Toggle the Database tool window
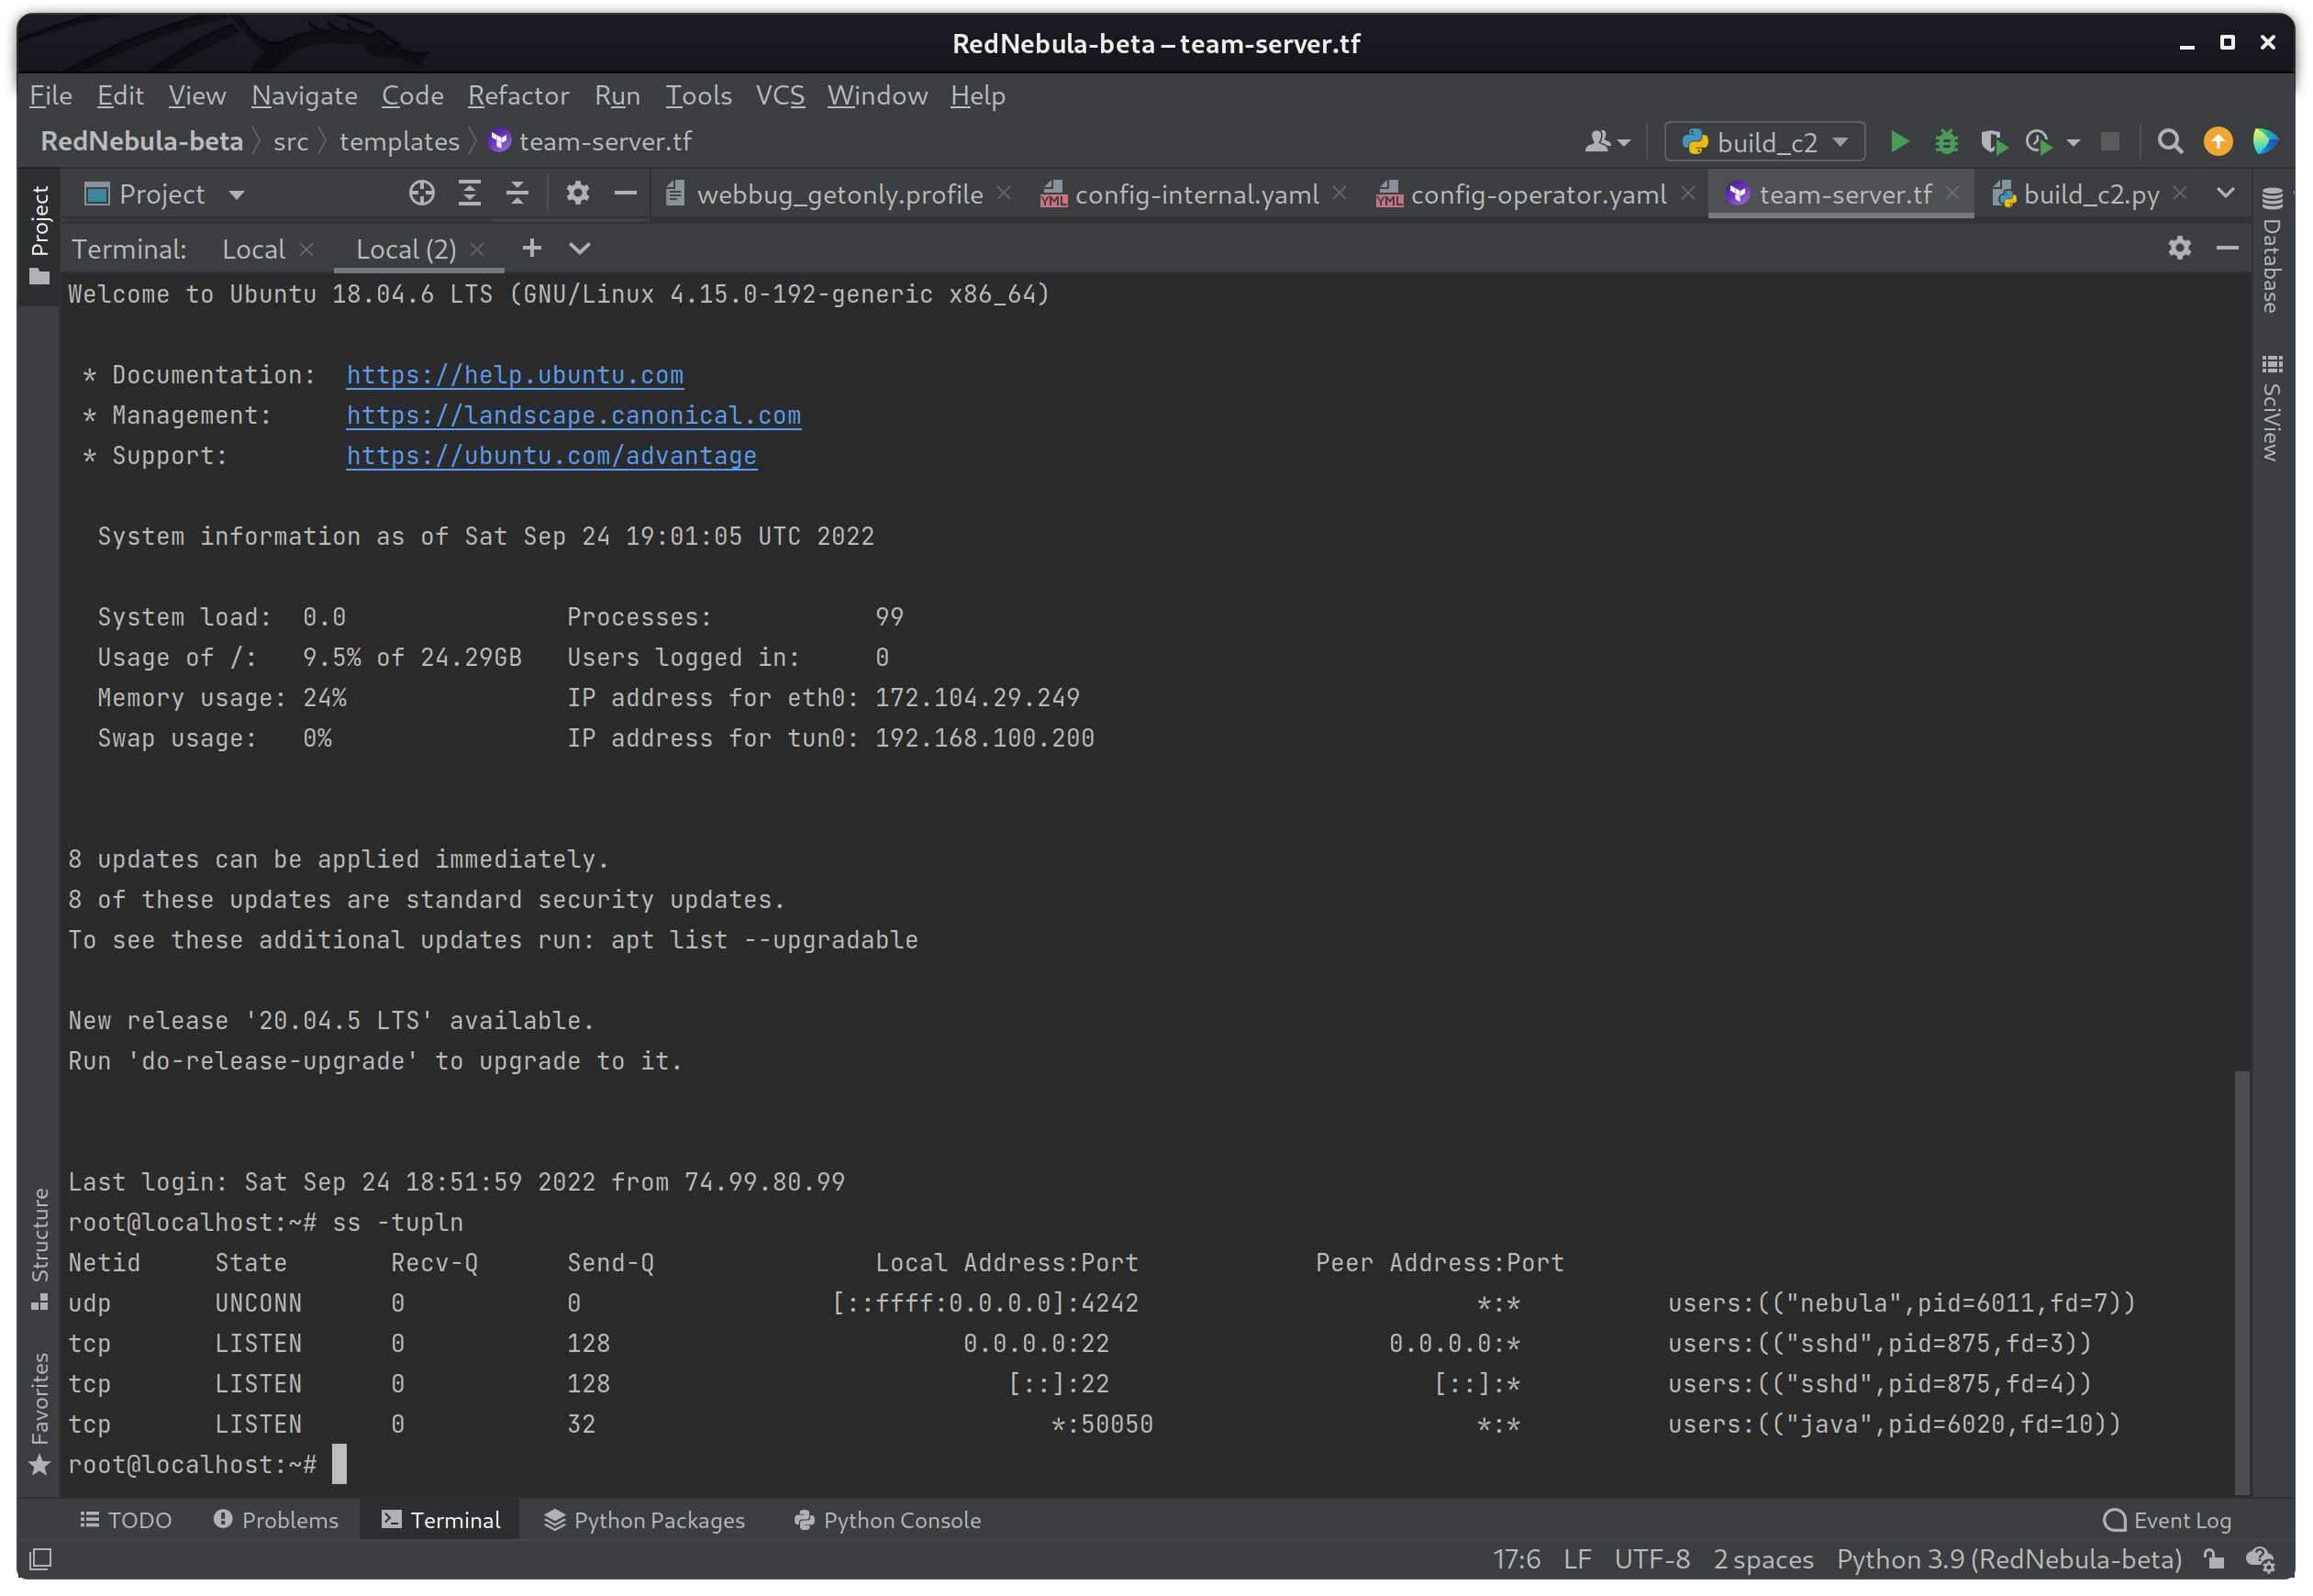The height and width of the screenshot is (1596, 2313). 2271,250
